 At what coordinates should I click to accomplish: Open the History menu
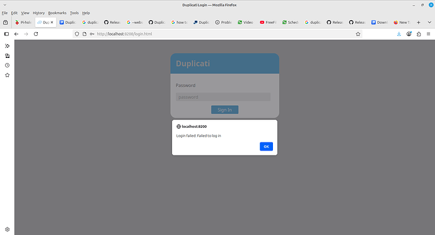(38, 13)
